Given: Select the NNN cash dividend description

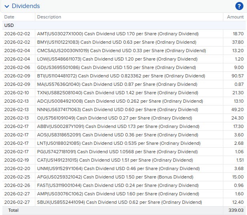Looking at the screenshot, I should point(117,110).
